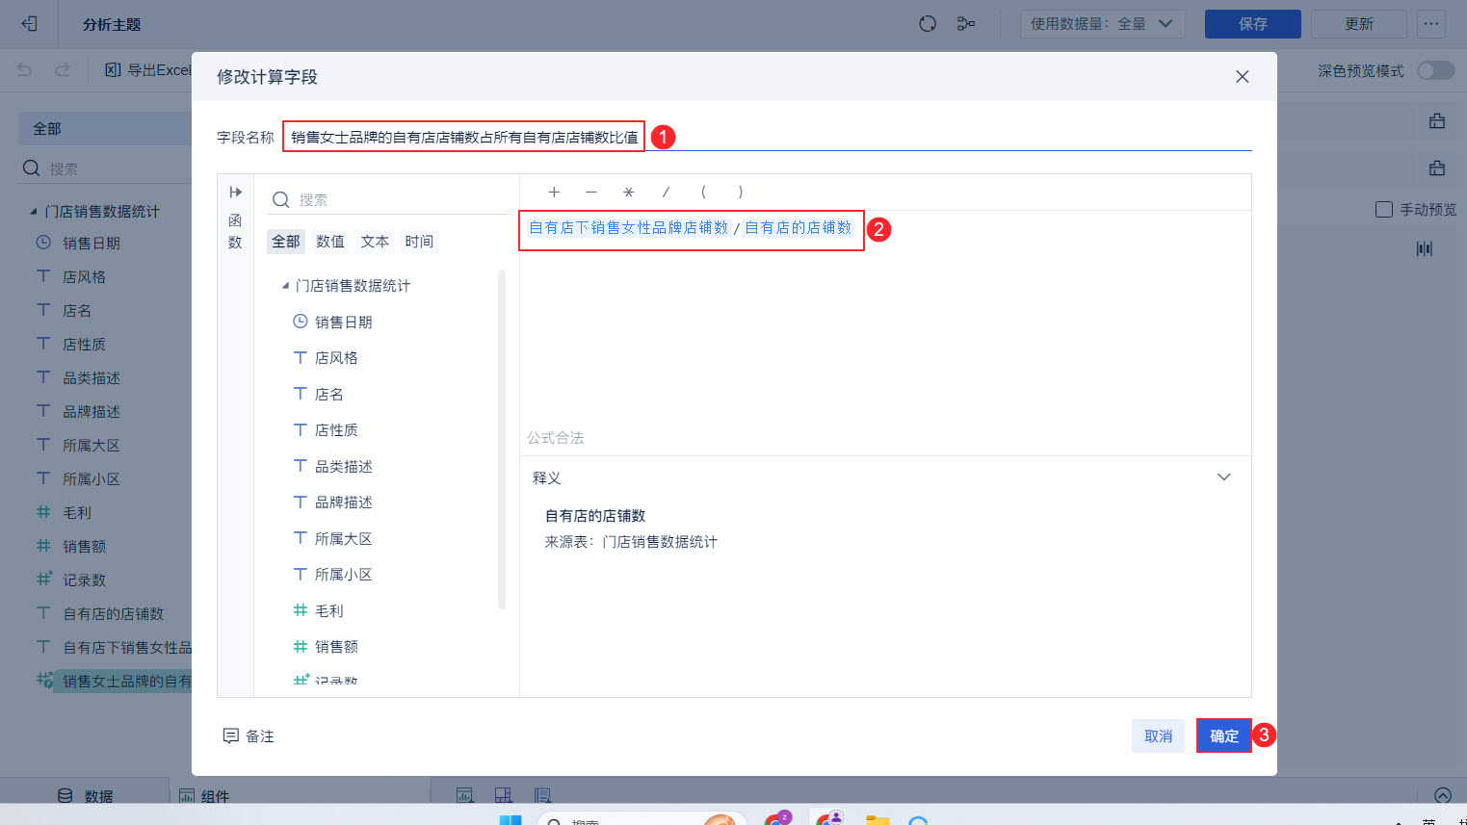Screen dimensions: 1467x825
Task: Click the circled up-chevron at the bottom right
Action: (x=1443, y=795)
